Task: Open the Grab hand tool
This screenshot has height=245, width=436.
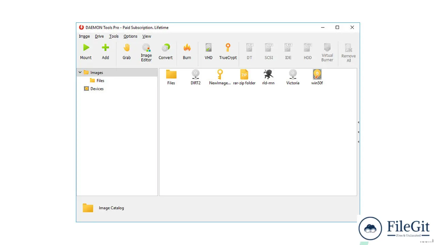Action: (x=127, y=48)
